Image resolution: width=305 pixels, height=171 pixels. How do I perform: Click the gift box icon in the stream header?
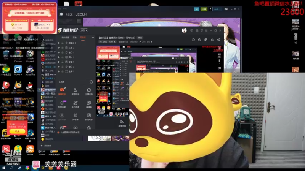(193, 40)
